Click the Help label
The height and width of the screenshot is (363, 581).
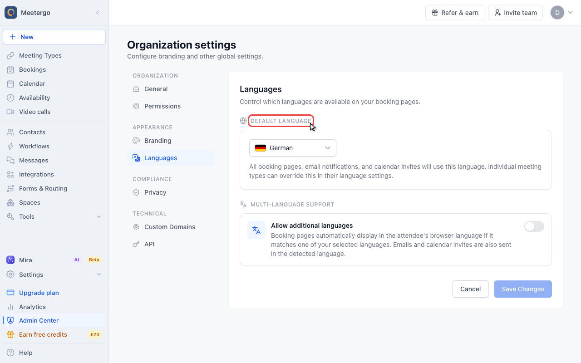pyautogui.click(x=26, y=353)
